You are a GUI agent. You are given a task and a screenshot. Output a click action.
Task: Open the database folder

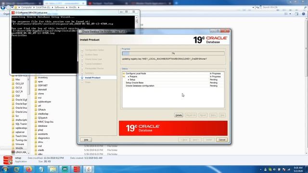pos(42,126)
